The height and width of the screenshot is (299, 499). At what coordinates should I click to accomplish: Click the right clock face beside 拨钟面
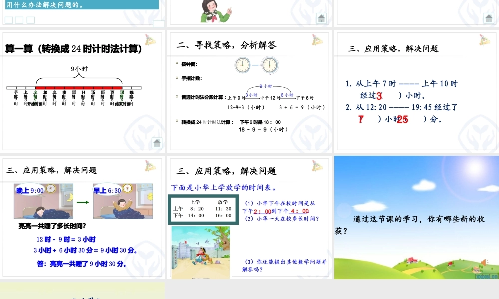(270, 65)
